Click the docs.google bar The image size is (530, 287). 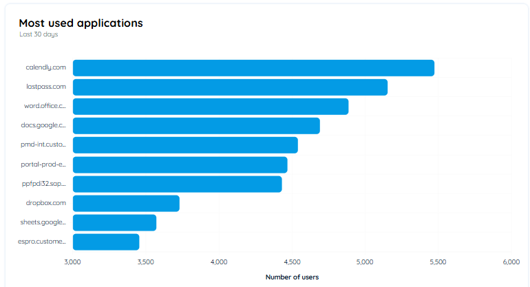[x=196, y=126]
